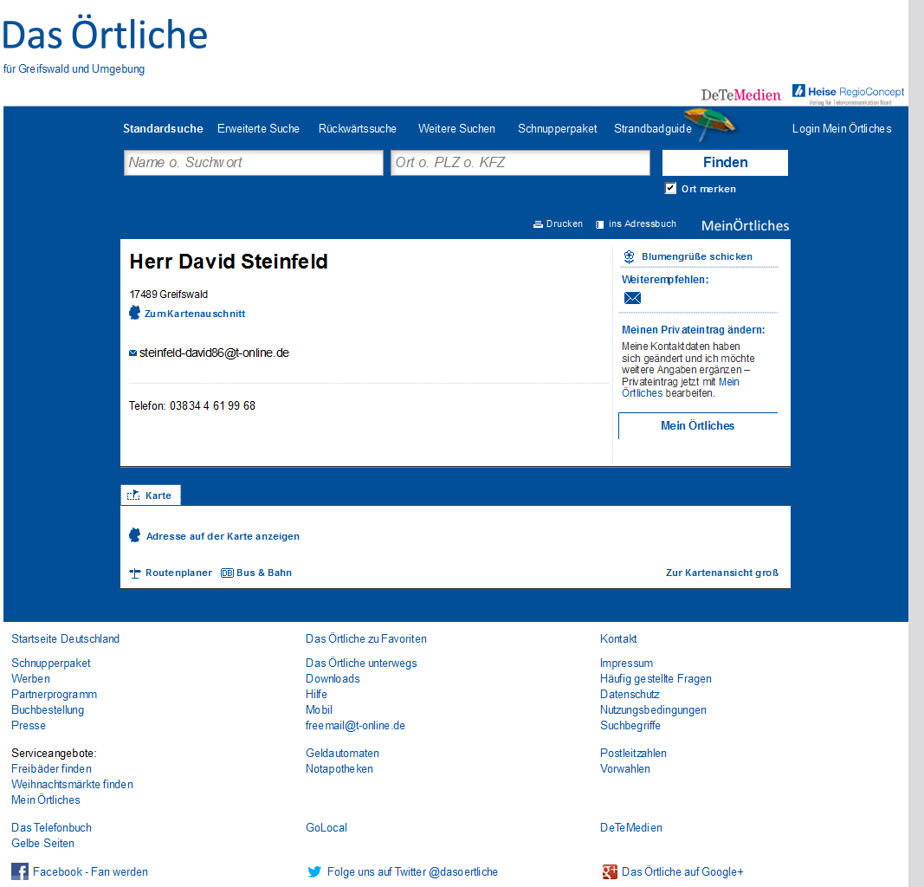This screenshot has height=887, width=924.
Task: Click Startseite Deutschland in the footer
Action: [66, 639]
